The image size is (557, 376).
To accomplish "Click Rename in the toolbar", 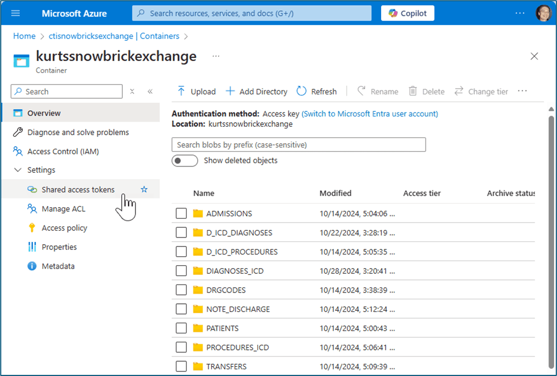I will [x=378, y=91].
